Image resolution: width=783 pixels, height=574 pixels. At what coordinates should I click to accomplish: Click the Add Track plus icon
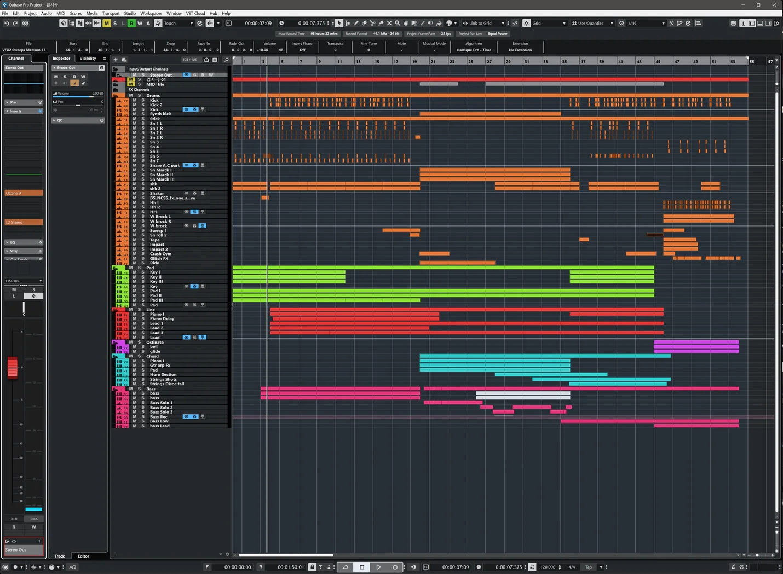[x=116, y=60]
